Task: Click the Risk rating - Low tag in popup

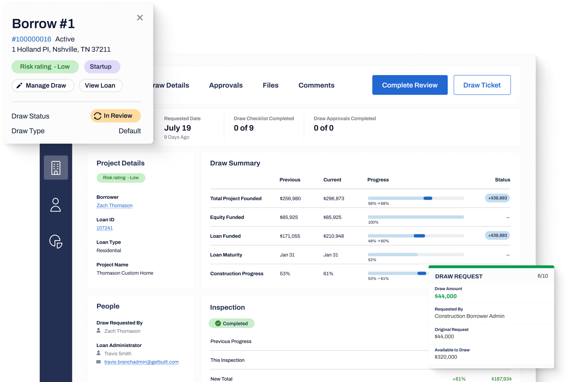Action: [45, 67]
